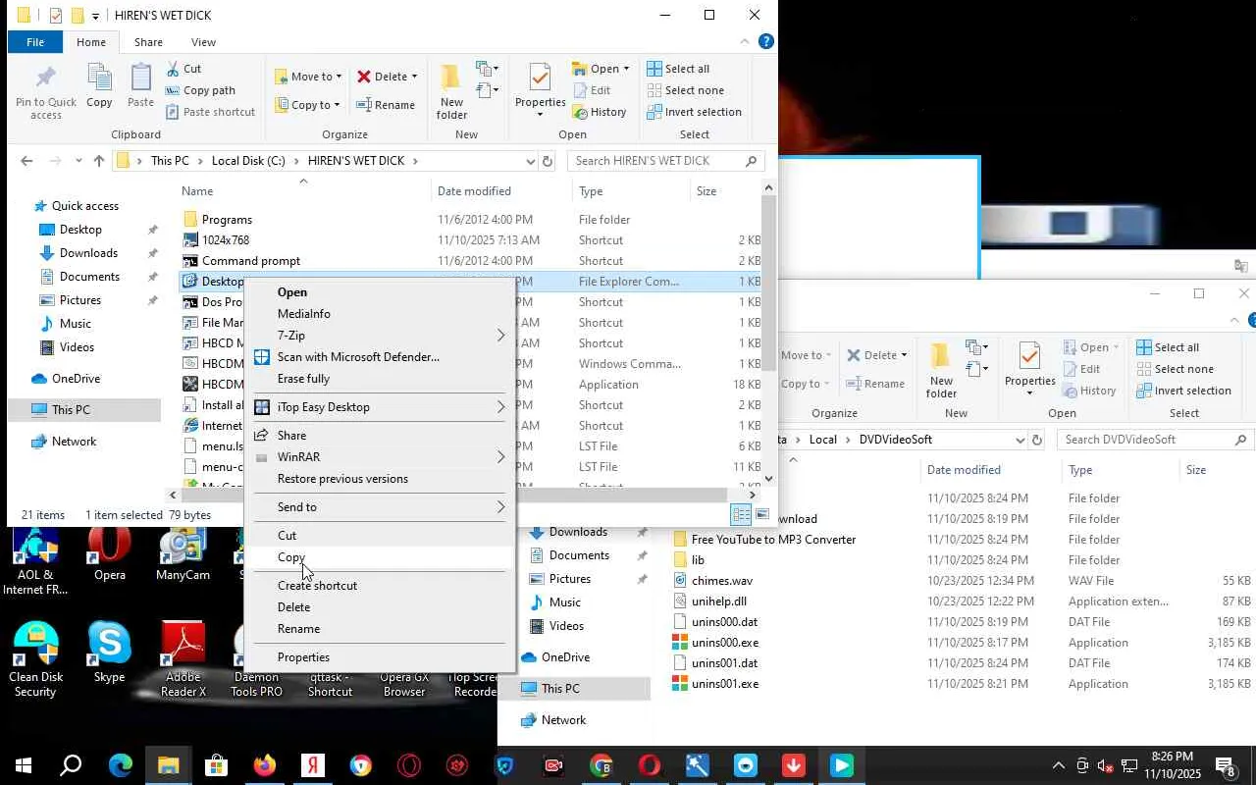Open the Skype desktop icon
Image resolution: width=1256 pixels, height=785 pixels.
pos(109,653)
